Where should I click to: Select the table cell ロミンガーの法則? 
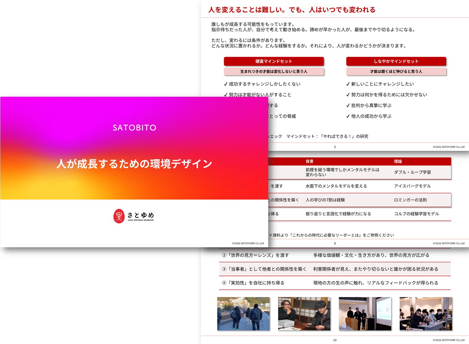[x=410, y=200]
